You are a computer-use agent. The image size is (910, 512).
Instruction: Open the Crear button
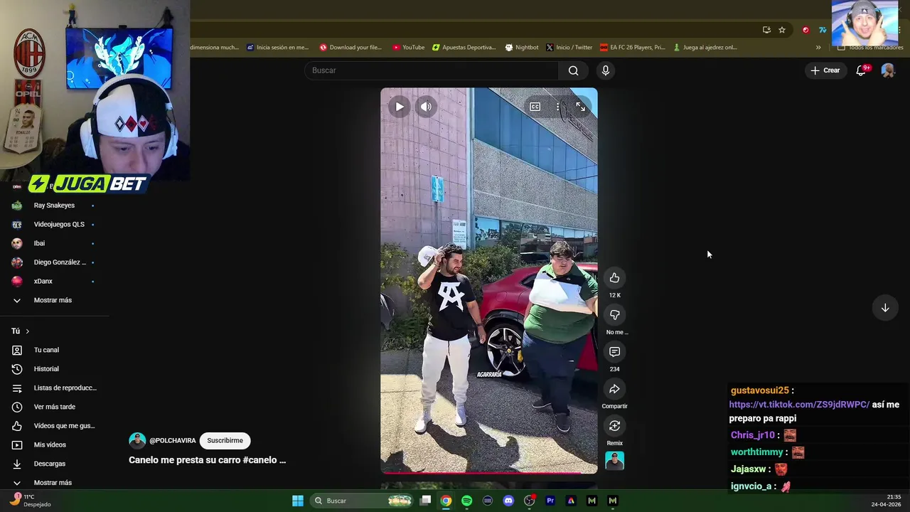coord(825,70)
